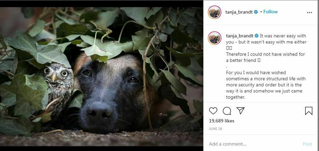Click the verified badge beside the caption username
This screenshot has height=151, width=319.
click(x=257, y=36)
